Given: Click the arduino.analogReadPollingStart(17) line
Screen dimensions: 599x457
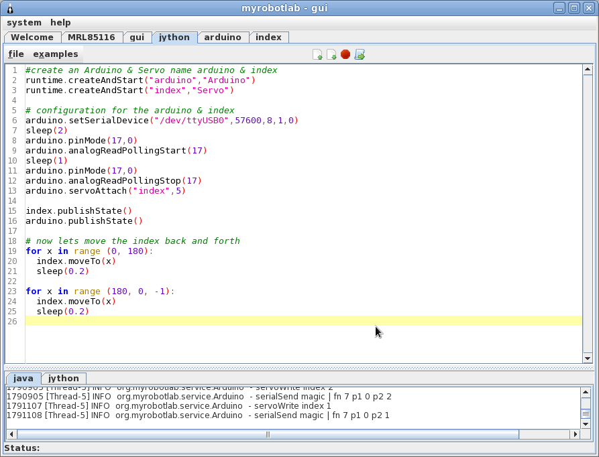Looking at the screenshot, I should [x=116, y=151].
